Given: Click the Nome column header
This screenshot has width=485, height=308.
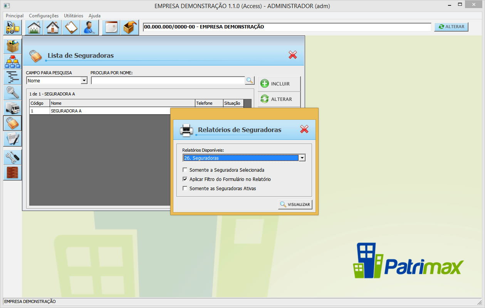Looking at the screenshot, I should (123, 103).
